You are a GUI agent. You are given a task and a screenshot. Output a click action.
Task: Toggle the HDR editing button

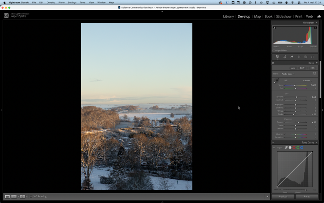pos(312,68)
